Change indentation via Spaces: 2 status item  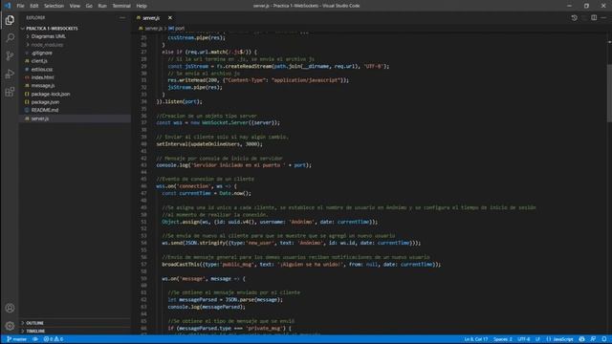[502, 339]
